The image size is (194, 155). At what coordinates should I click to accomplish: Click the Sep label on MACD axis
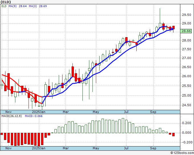pos(153,148)
